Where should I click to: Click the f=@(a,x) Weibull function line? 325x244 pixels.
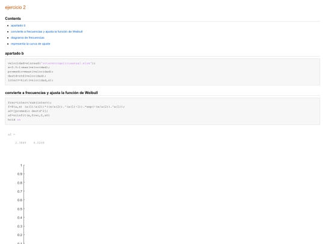point(66,107)
